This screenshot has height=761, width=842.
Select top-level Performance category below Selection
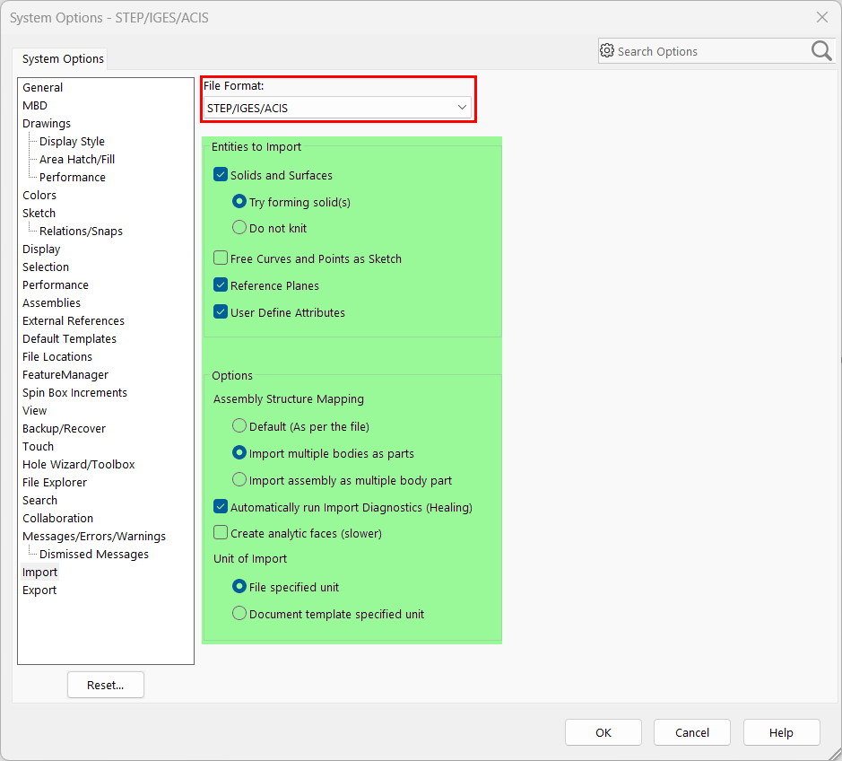(56, 284)
